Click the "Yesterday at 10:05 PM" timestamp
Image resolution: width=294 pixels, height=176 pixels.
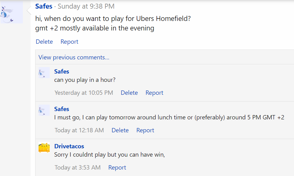click(84, 93)
